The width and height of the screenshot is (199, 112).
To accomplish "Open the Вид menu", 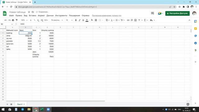I will [25, 16].
